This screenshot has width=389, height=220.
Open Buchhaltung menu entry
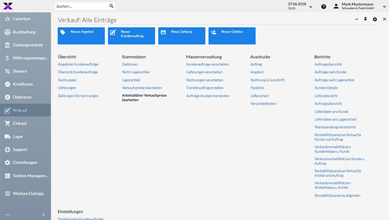pos(25,32)
